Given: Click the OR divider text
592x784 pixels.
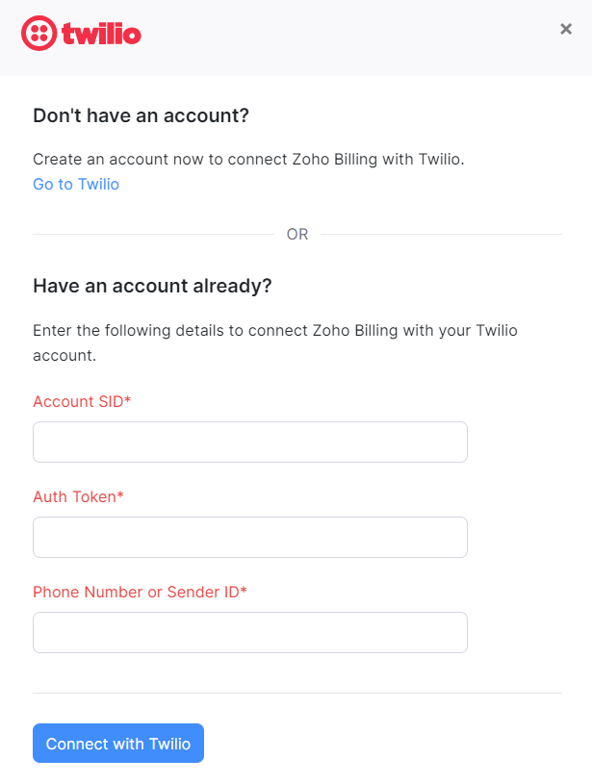Looking at the screenshot, I should point(297,234).
